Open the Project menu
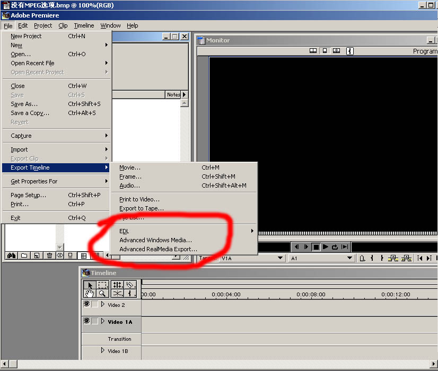This screenshot has width=438, height=371. coord(43,25)
